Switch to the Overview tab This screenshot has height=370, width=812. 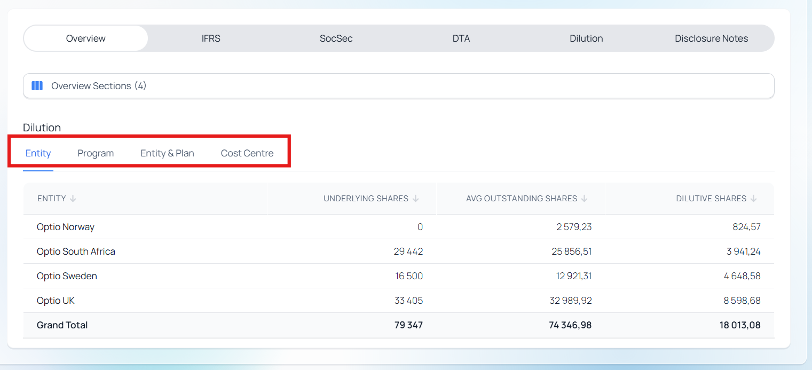(x=86, y=38)
